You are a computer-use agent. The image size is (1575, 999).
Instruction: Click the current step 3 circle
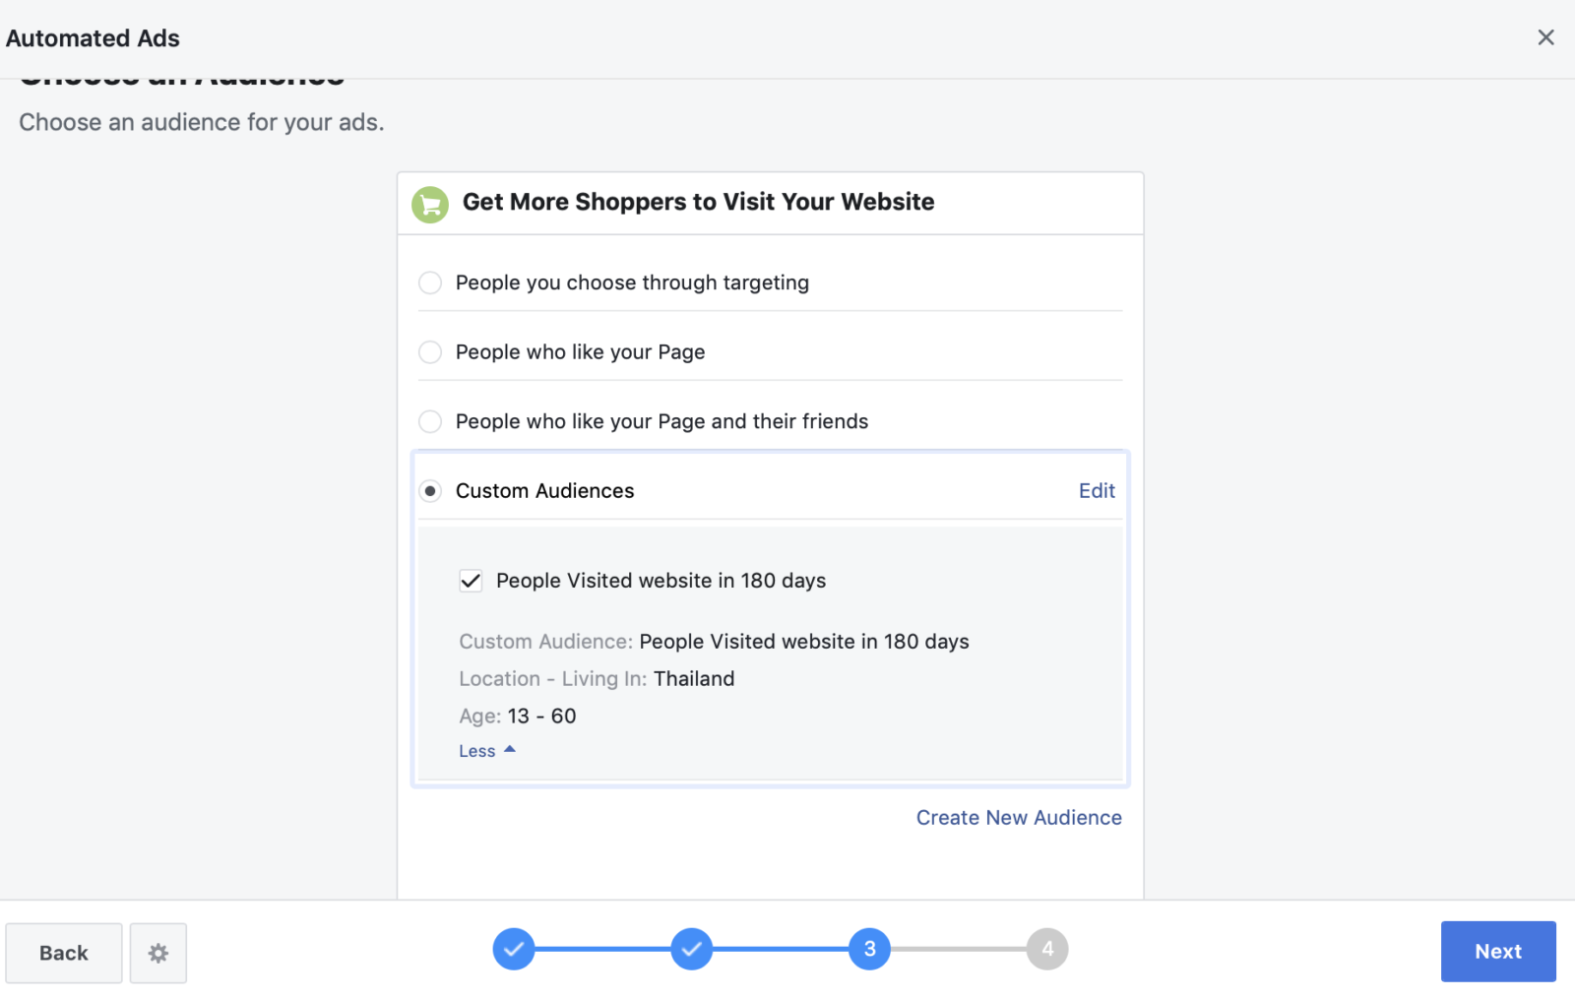point(869,949)
